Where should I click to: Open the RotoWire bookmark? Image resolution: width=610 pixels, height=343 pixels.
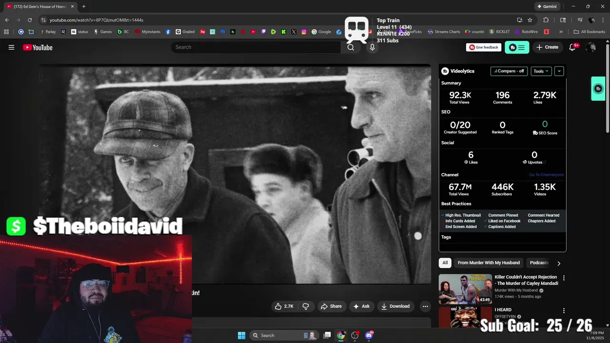[526, 32]
